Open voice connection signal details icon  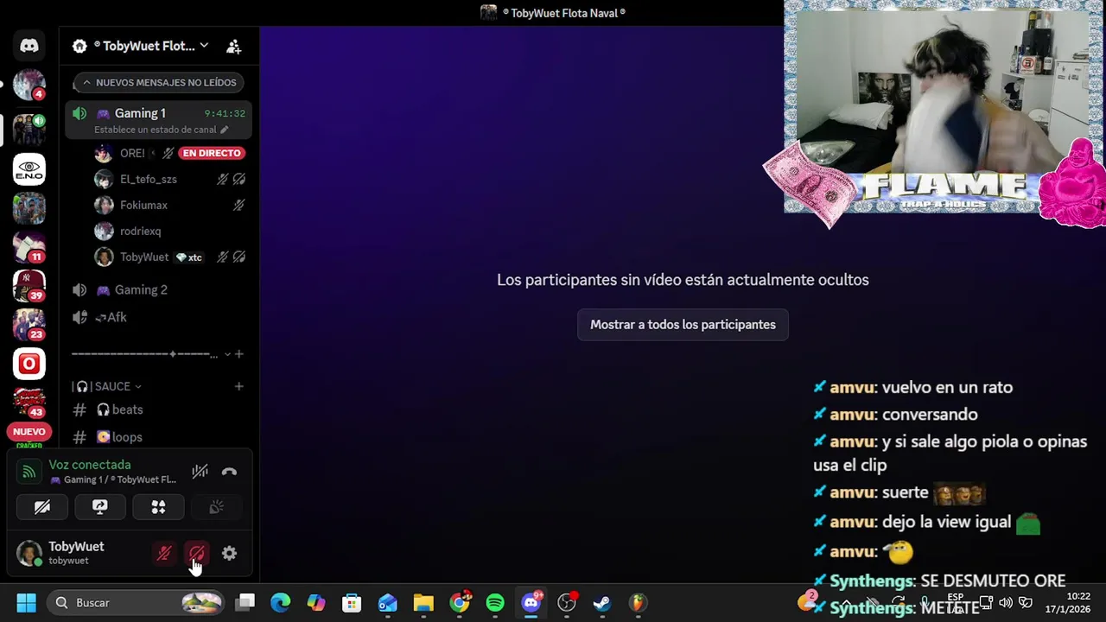29,472
